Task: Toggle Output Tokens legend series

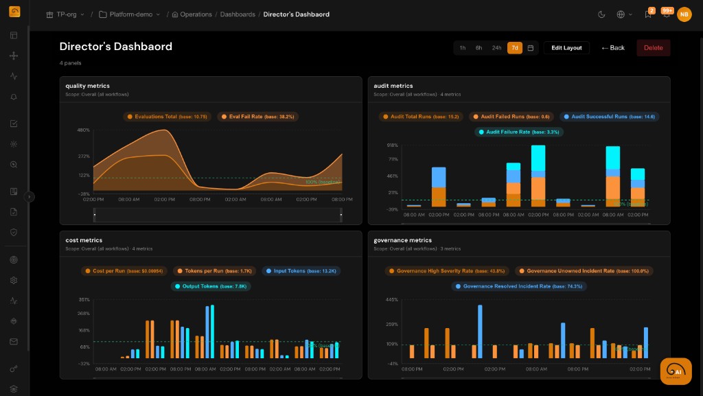Action: click(211, 286)
